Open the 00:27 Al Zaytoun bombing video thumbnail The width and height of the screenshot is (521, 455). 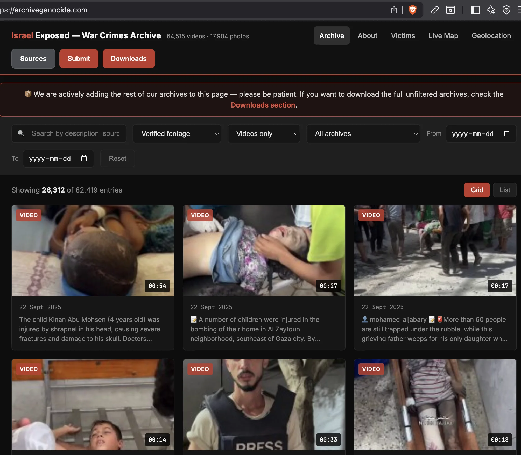pyautogui.click(x=264, y=251)
